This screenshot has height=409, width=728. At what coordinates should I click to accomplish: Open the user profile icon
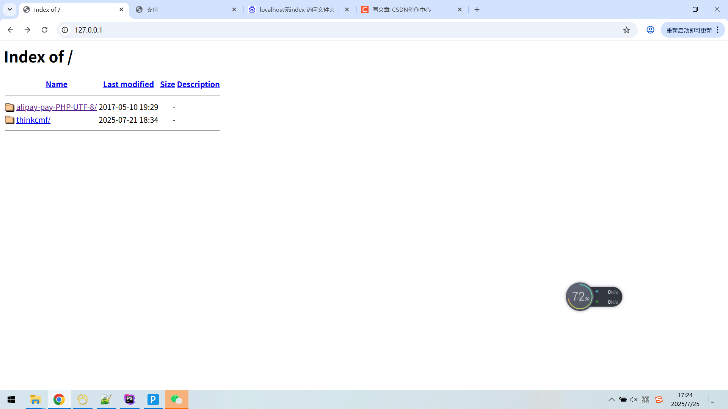coord(650,30)
